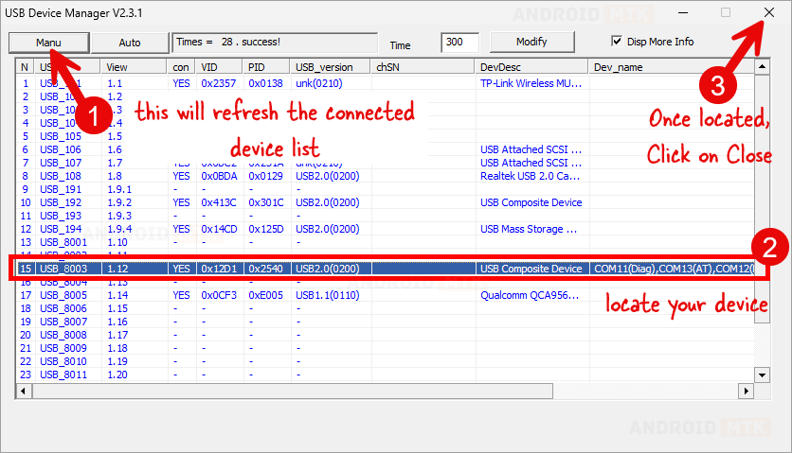Click the horizontal scrollbar left arrow
The width and height of the screenshot is (792, 453).
25,390
